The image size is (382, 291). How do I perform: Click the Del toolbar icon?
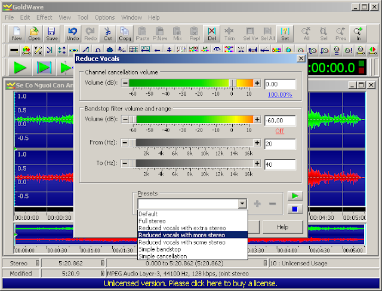pyautogui.click(x=212, y=33)
